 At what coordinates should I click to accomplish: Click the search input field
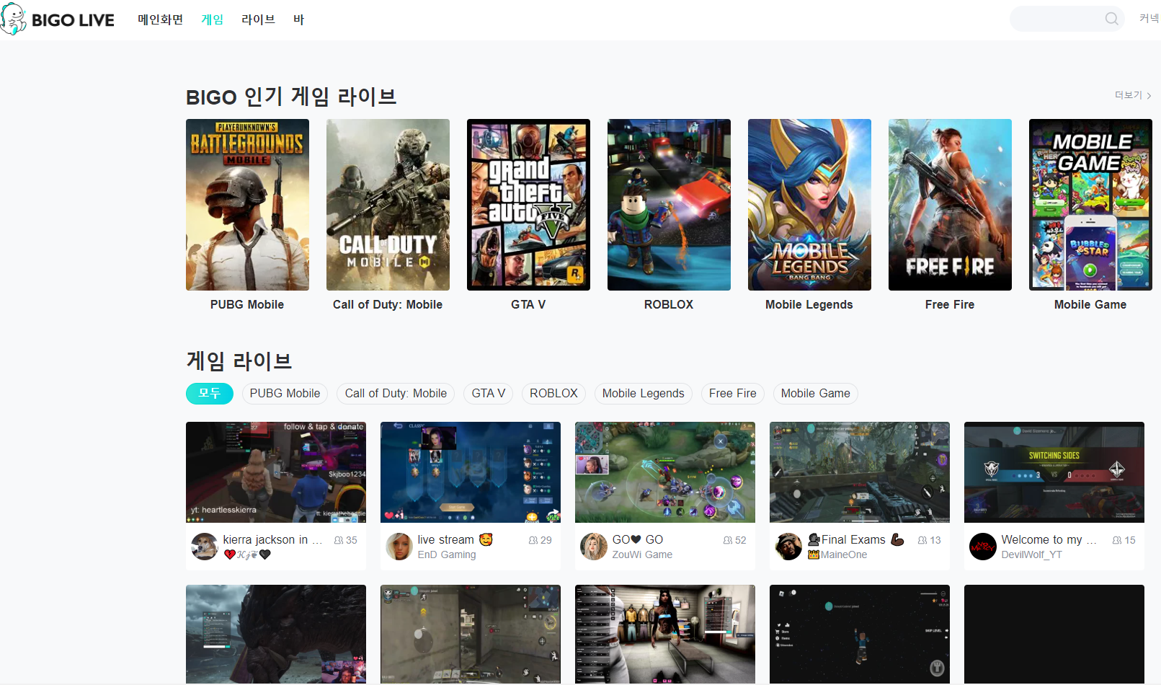[x=1056, y=19]
